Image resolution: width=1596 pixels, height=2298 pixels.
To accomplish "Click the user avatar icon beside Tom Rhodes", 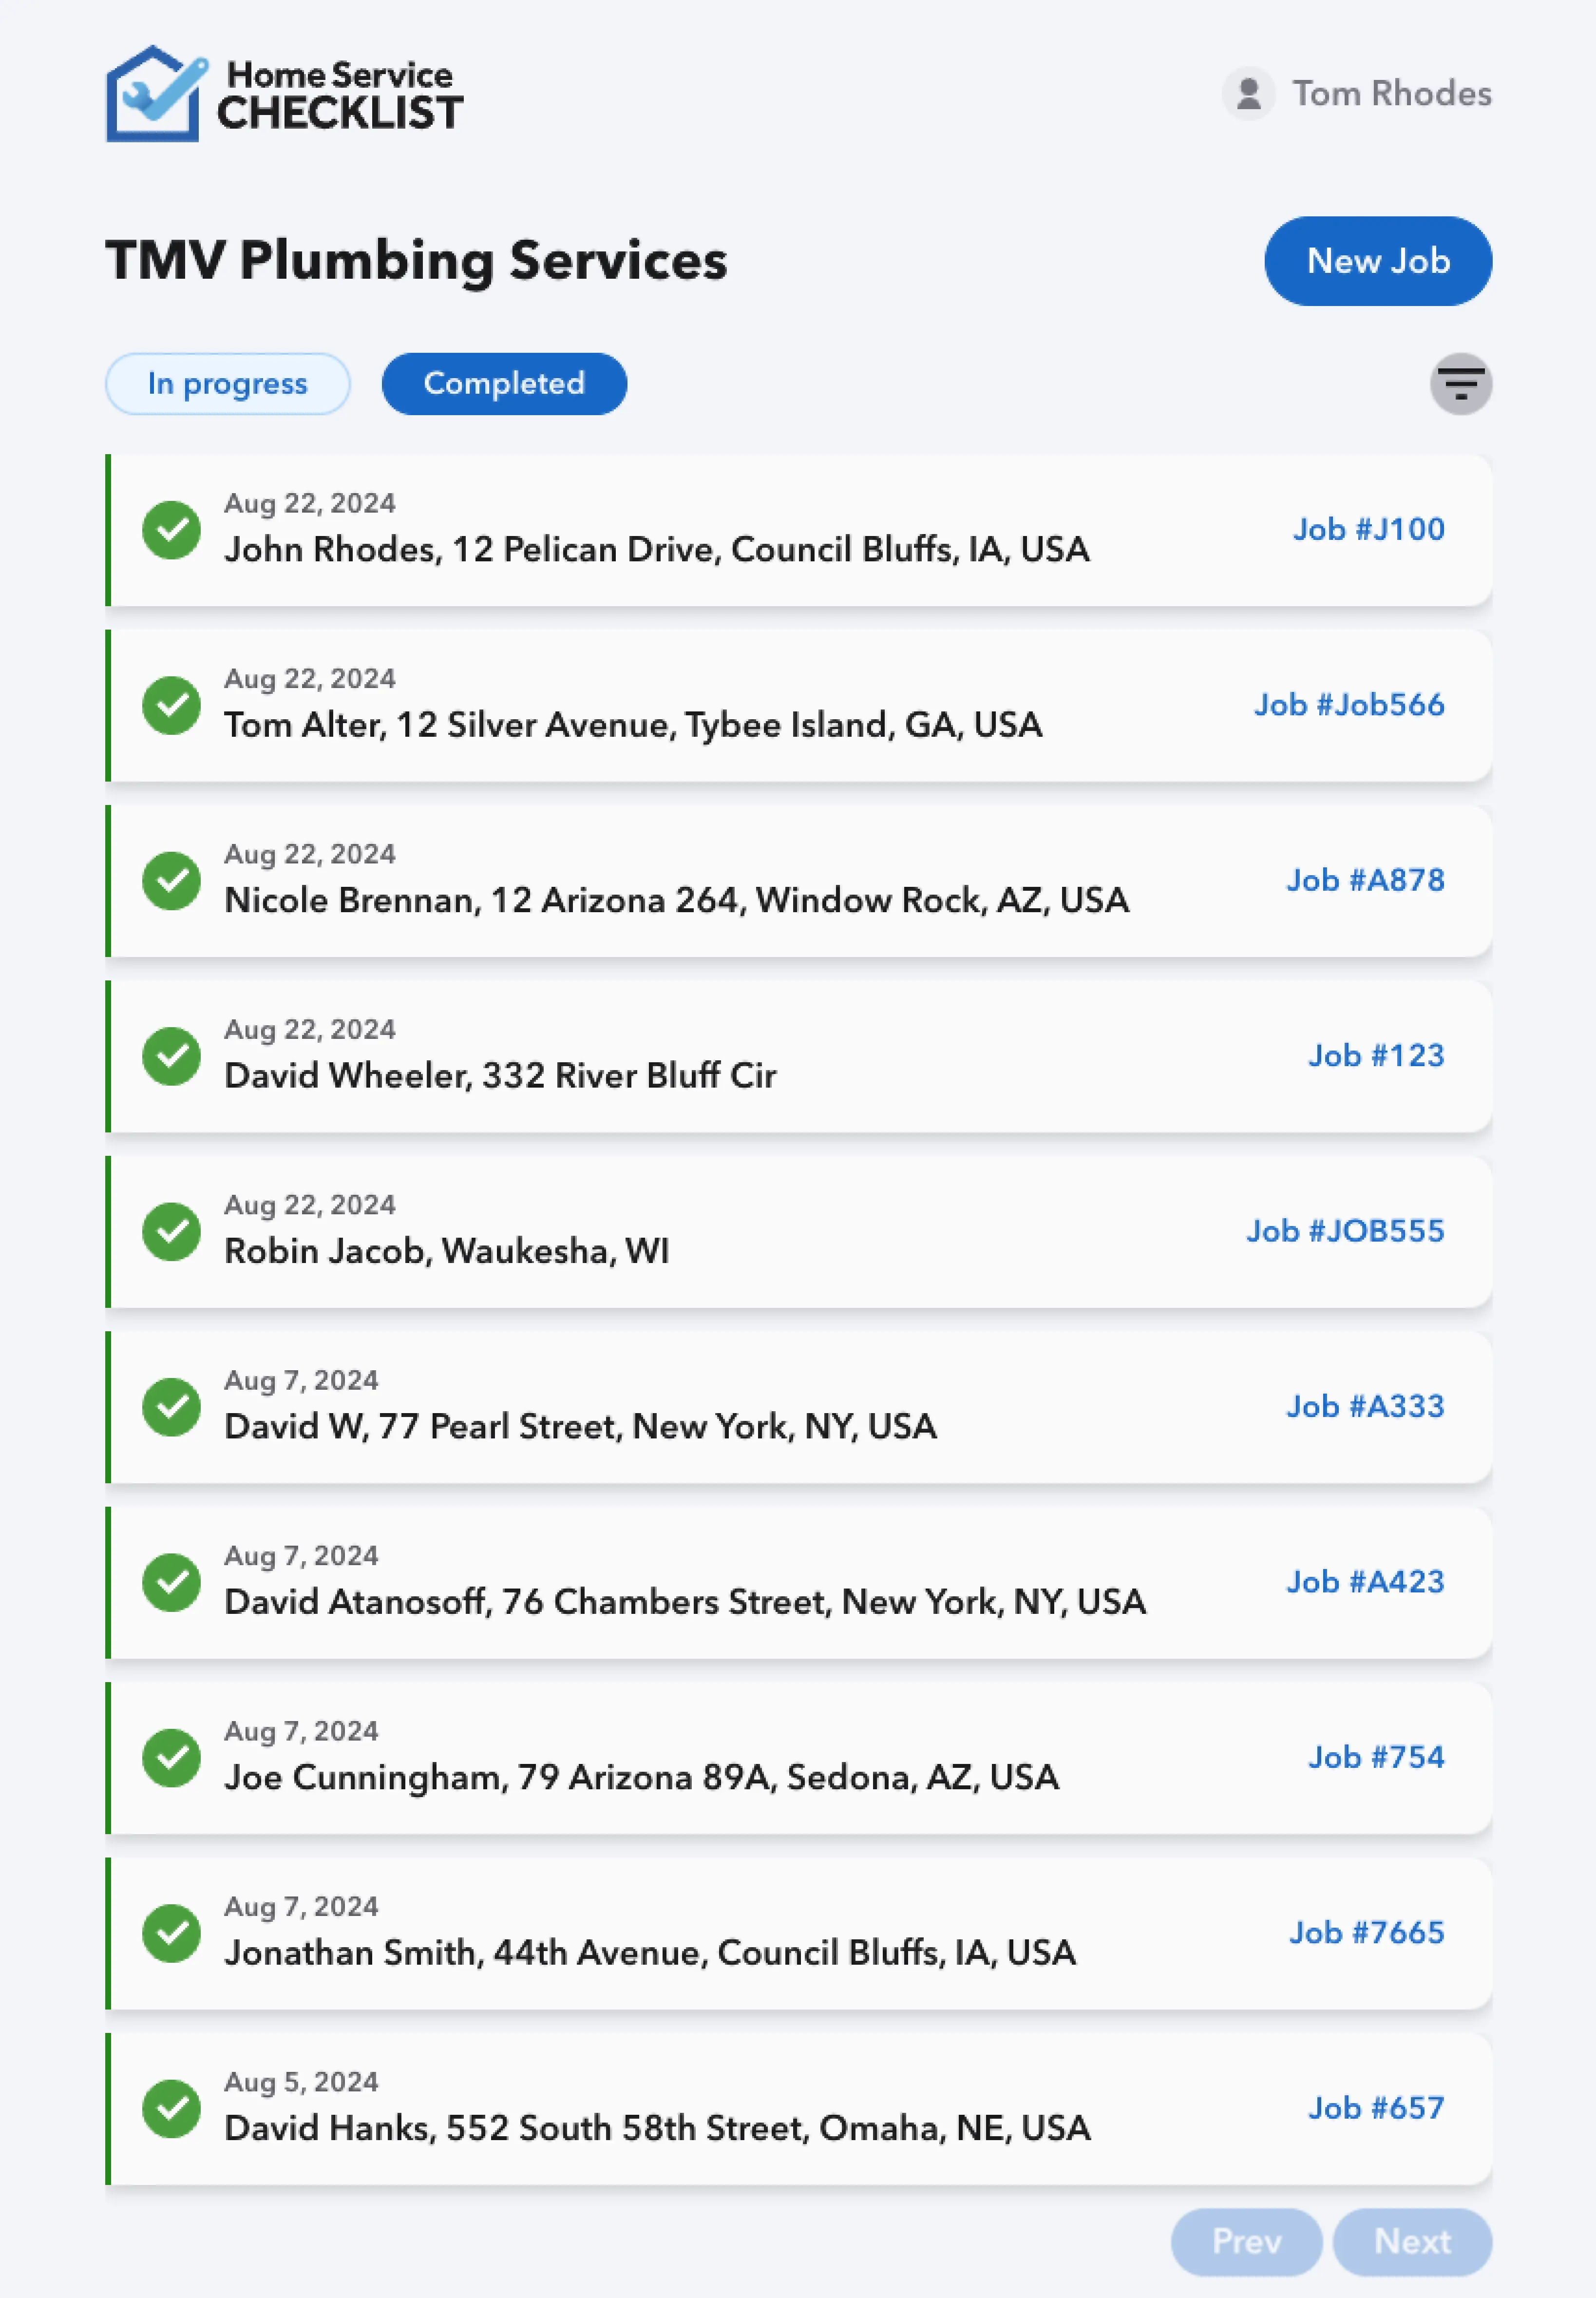I will tap(1248, 94).
